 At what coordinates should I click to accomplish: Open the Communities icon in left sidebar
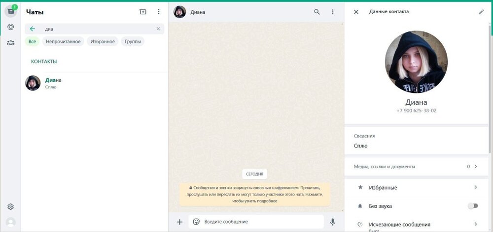[10, 43]
